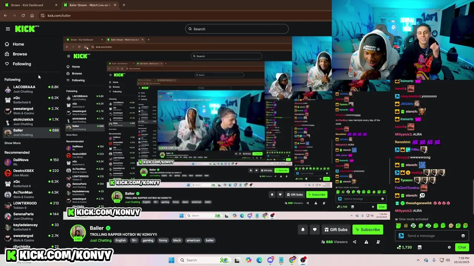This screenshot has width=474, height=266.
Task: Select the Baller channel in Following list
Action: pyautogui.click(x=31, y=132)
